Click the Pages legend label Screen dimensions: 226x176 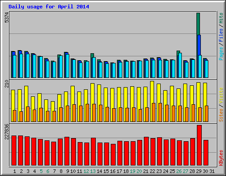click(221, 54)
